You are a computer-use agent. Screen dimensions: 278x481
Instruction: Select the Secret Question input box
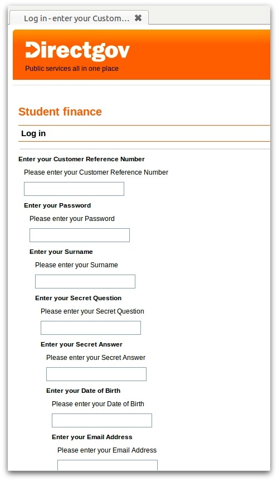(x=91, y=328)
